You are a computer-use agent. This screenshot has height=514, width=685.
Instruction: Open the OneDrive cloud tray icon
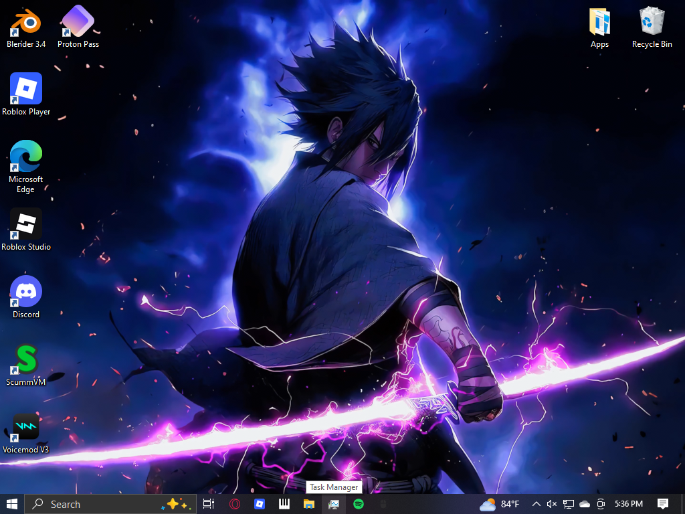click(585, 504)
